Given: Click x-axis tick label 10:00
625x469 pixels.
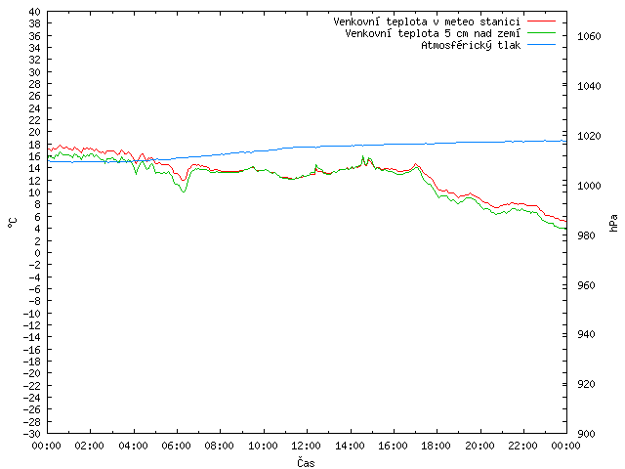Looking at the screenshot, I should [x=264, y=446].
